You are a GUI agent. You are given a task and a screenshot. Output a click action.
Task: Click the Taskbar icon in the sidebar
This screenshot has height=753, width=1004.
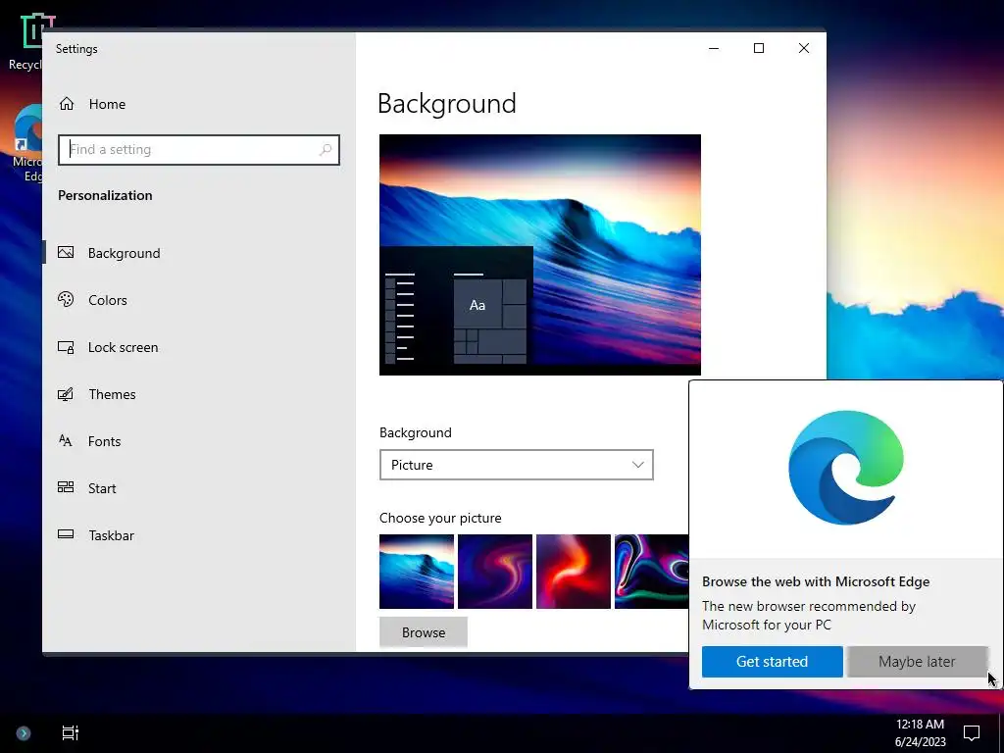(66, 534)
